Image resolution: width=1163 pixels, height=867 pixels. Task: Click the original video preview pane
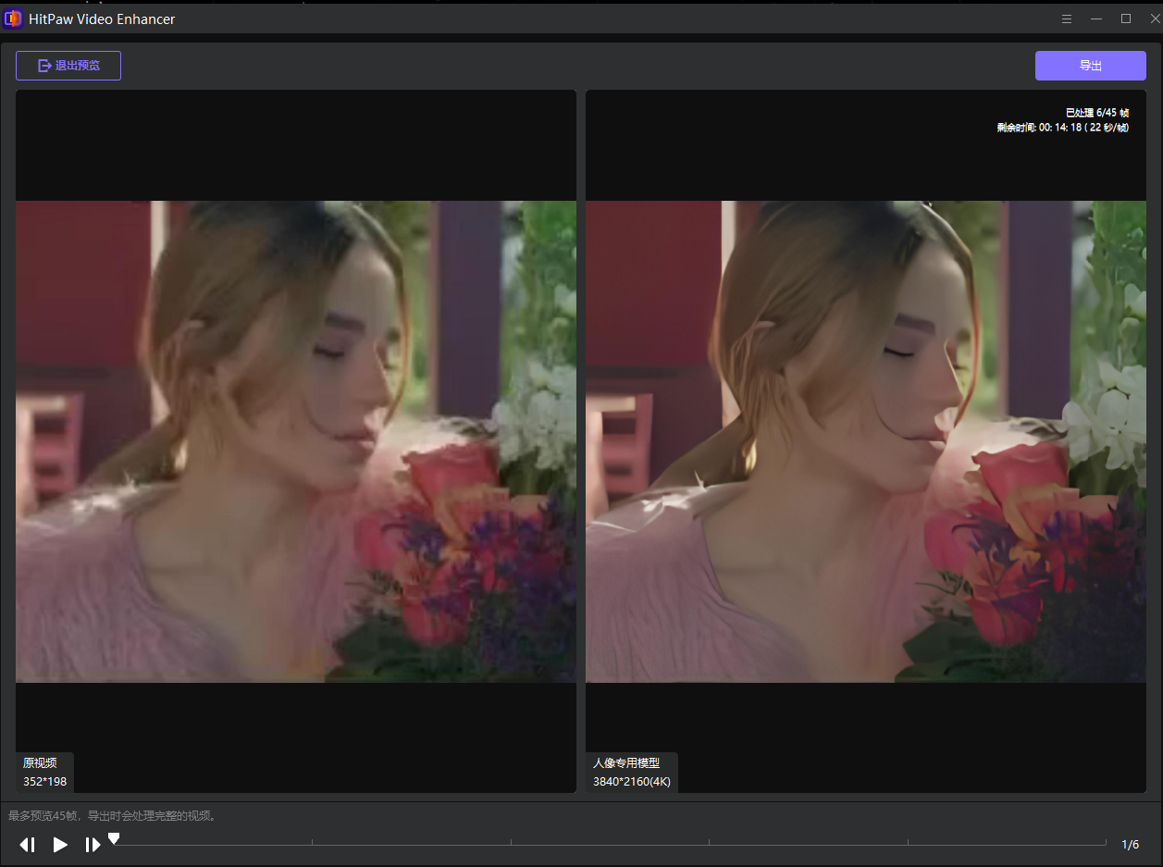(x=296, y=441)
